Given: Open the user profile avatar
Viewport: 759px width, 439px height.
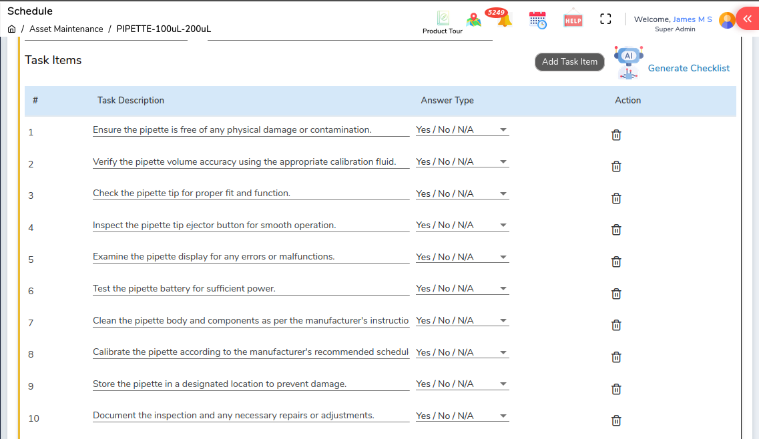Looking at the screenshot, I should tap(727, 20).
